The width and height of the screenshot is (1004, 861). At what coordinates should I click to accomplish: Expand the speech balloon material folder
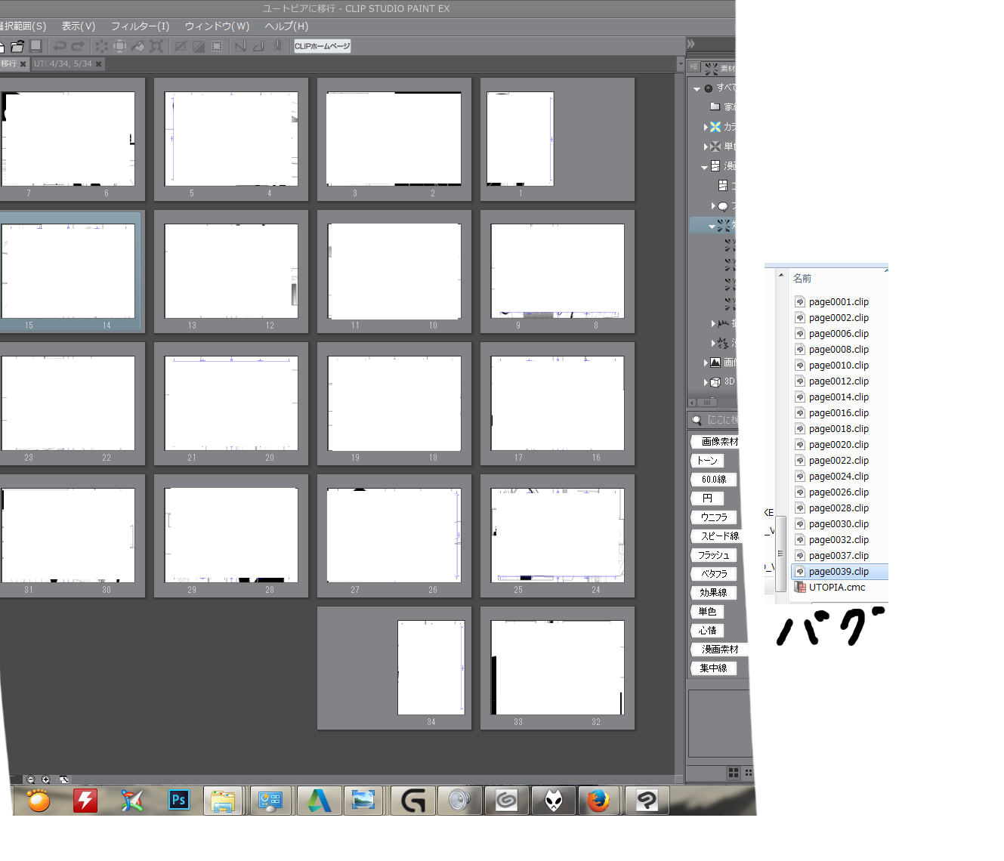713,205
